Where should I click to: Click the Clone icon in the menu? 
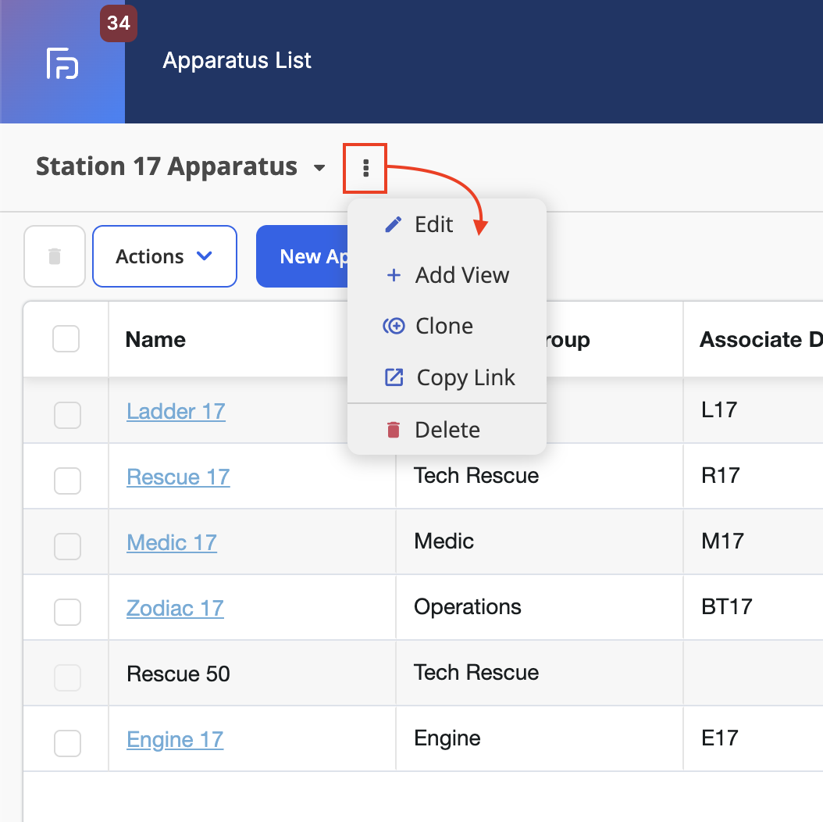(394, 326)
